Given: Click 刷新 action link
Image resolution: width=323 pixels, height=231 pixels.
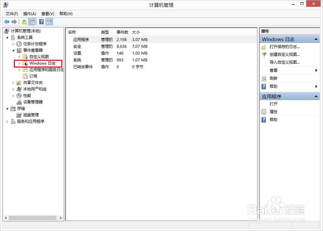Looking at the screenshot, I should [x=274, y=78].
